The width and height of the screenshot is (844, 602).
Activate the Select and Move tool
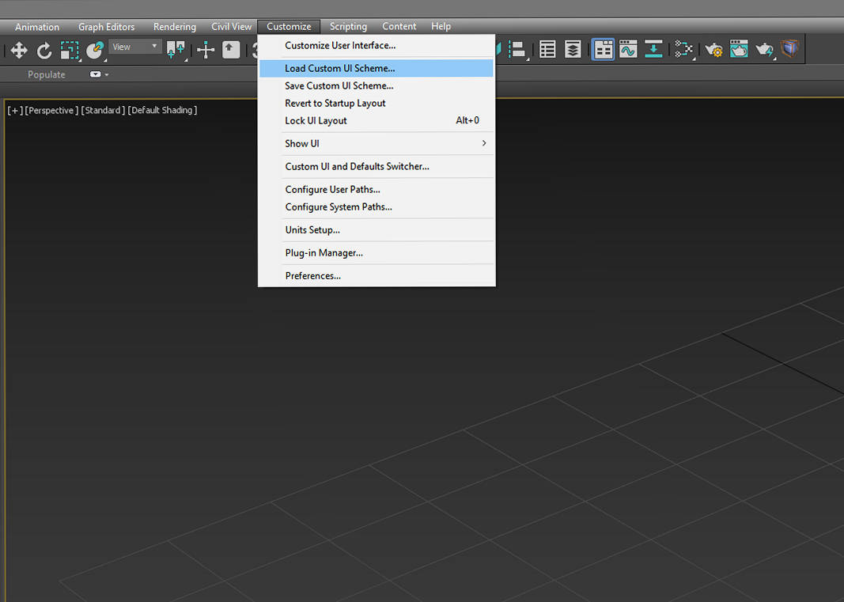[x=19, y=50]
